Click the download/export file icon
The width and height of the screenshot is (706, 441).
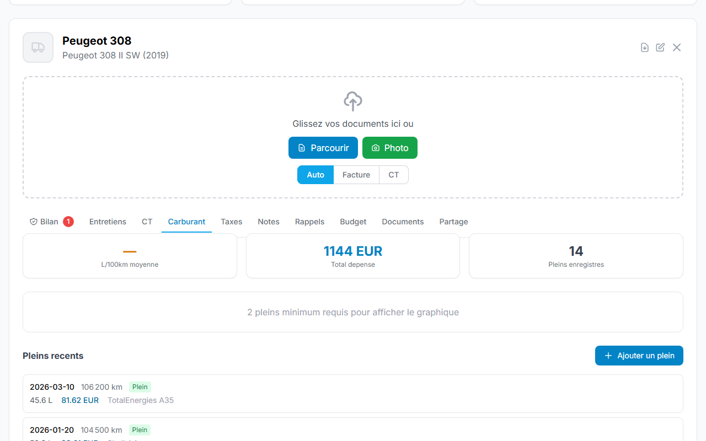(x=644, y=47)
